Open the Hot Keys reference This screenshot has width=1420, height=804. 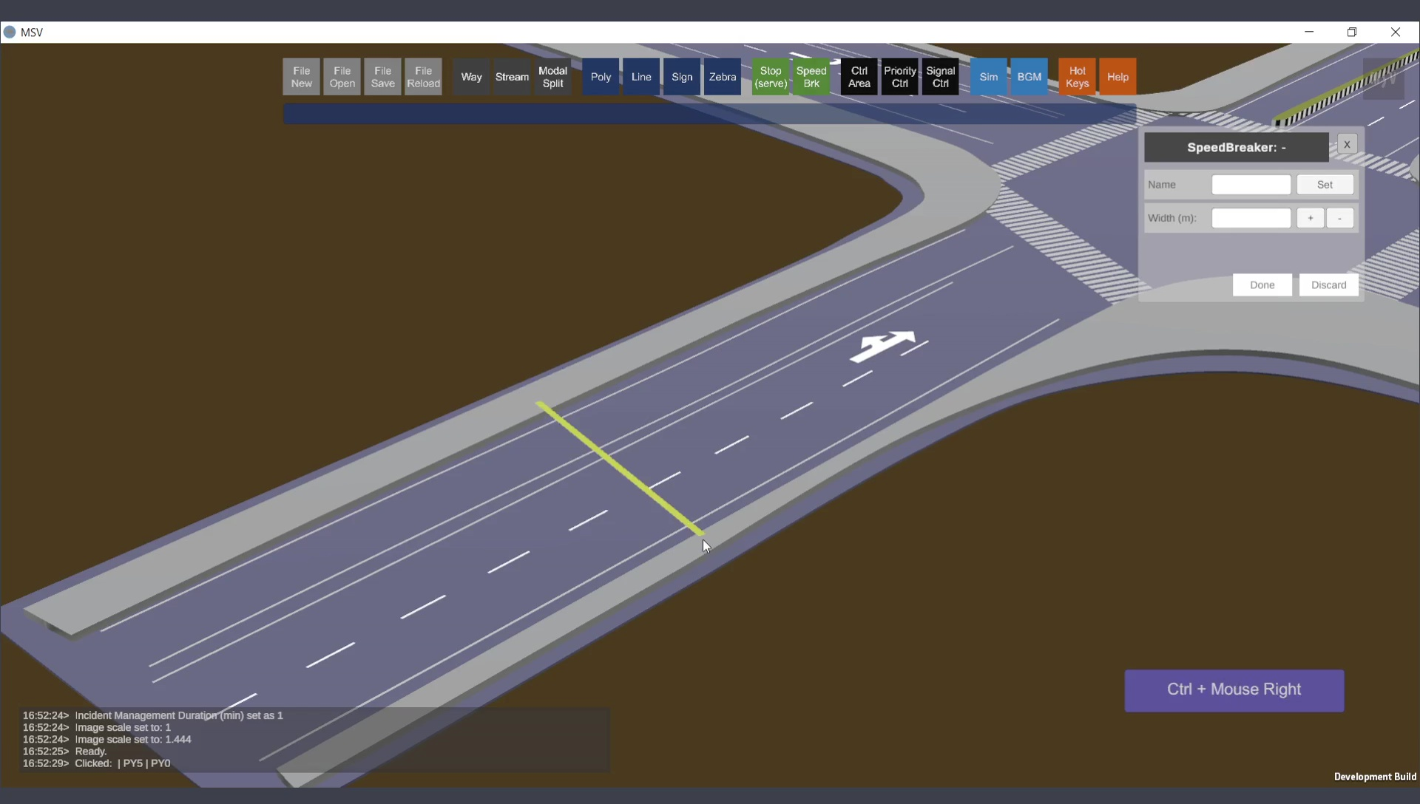(x=1077, y=77)
